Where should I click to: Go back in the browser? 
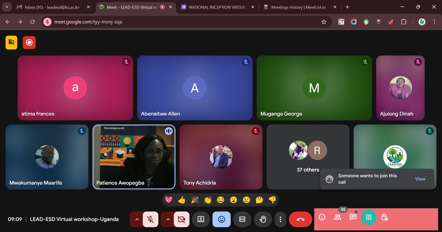pos(8,22)
